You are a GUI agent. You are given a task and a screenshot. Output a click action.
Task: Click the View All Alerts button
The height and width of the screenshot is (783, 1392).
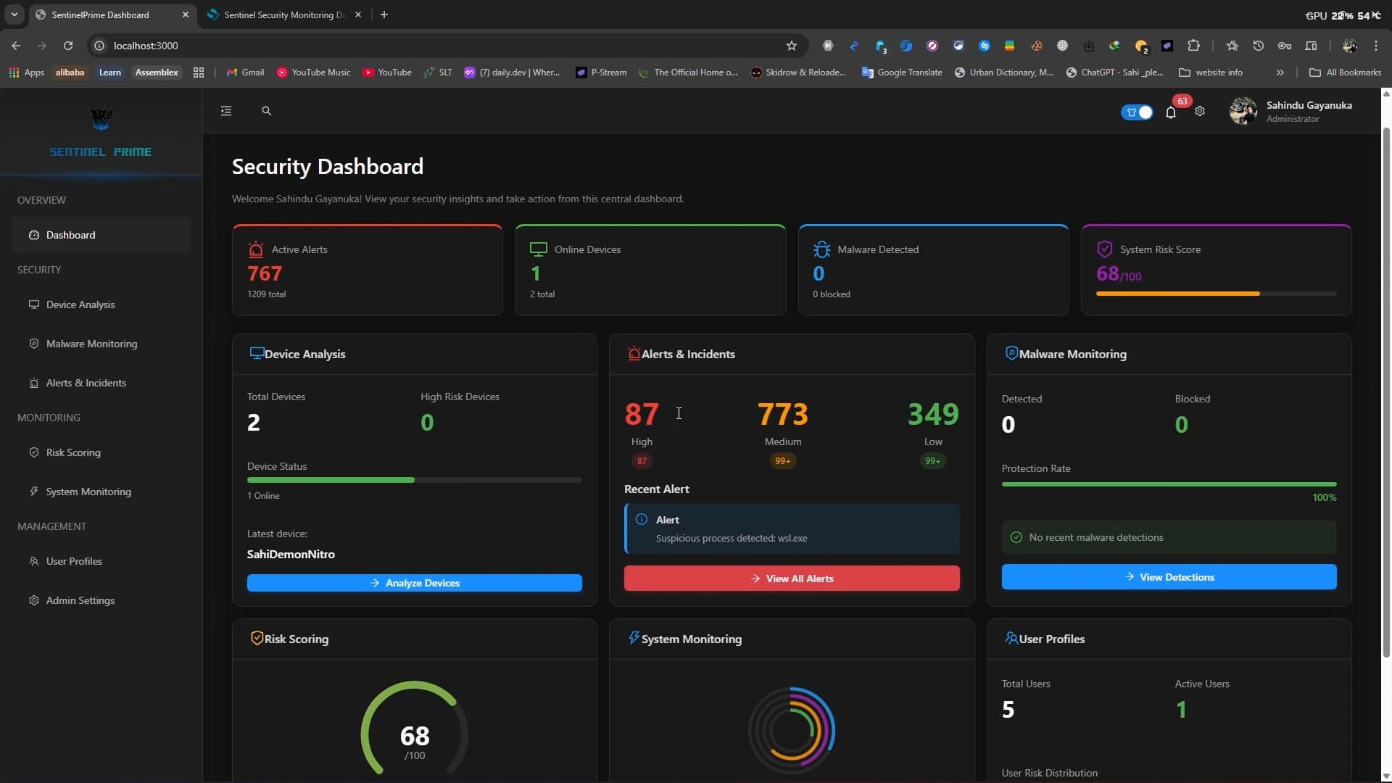(791, 579)
